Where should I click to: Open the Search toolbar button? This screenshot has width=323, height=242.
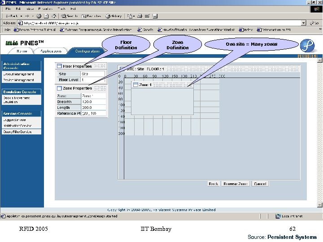click(x=69, y=16)
